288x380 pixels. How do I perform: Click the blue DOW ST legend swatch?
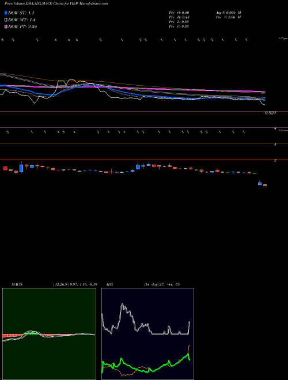pos(6,13)
